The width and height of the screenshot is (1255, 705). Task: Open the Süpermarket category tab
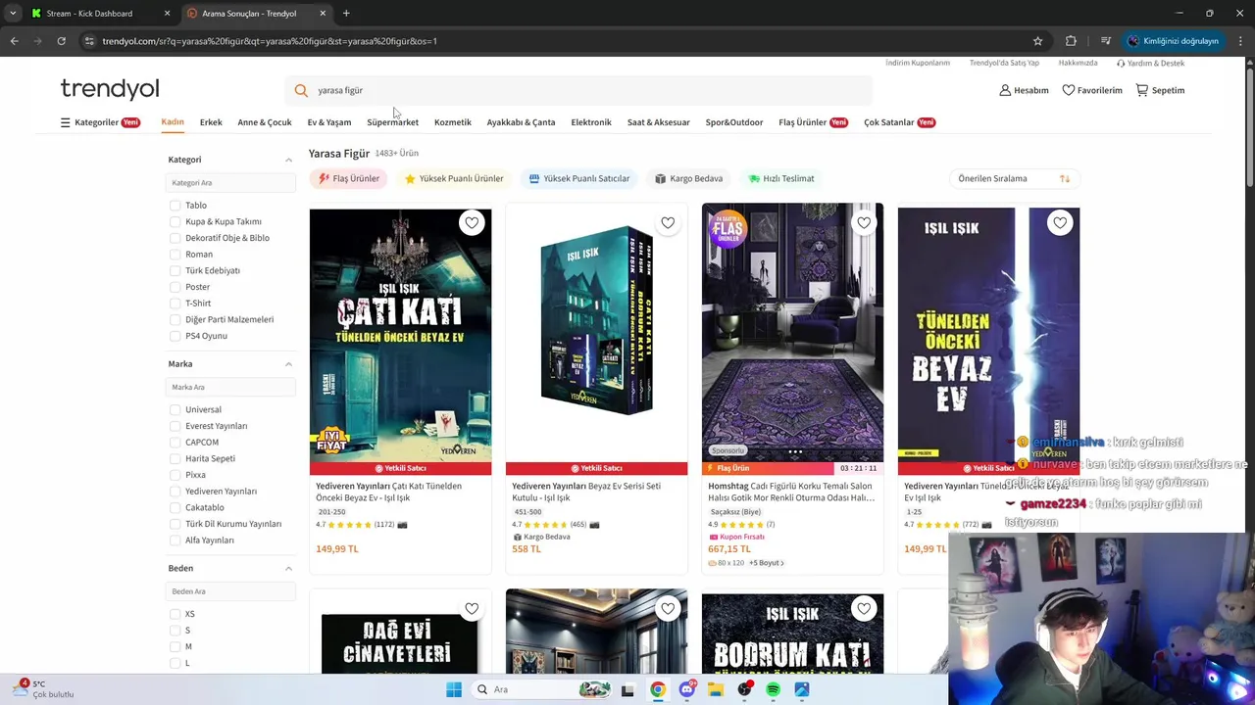(392, 122)
